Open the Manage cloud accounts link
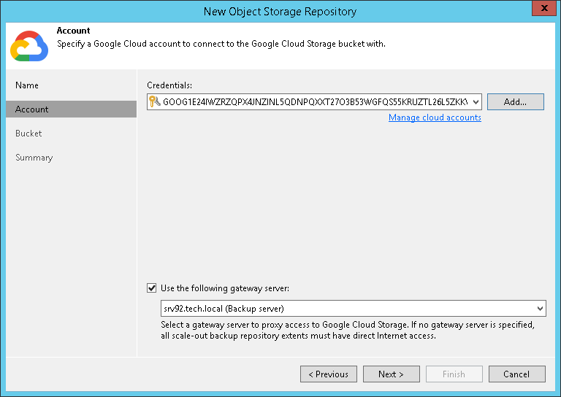The width and height of the screenshot is (561, 397). [435, 117]
